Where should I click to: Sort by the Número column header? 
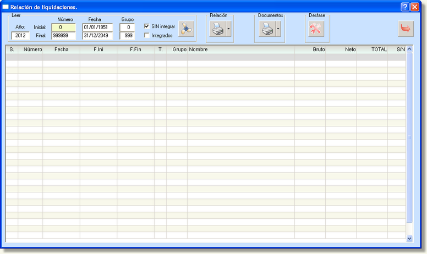coord(30,49)
